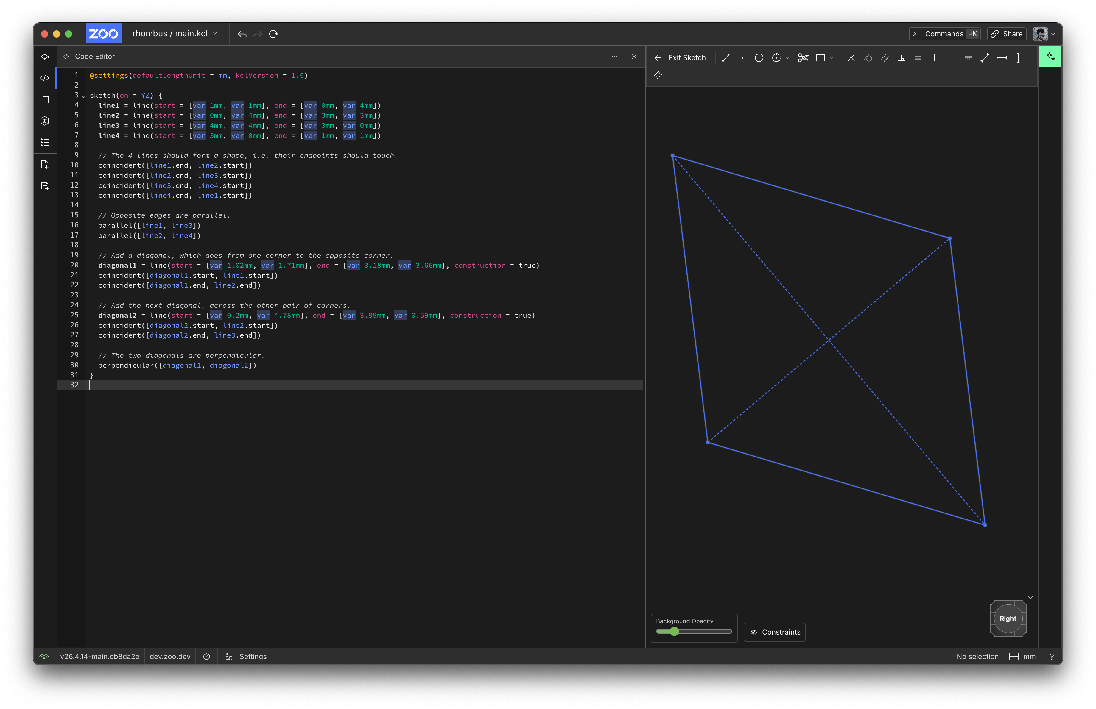Expand the Rectangle tool dropdown arrow

(832, 58)
